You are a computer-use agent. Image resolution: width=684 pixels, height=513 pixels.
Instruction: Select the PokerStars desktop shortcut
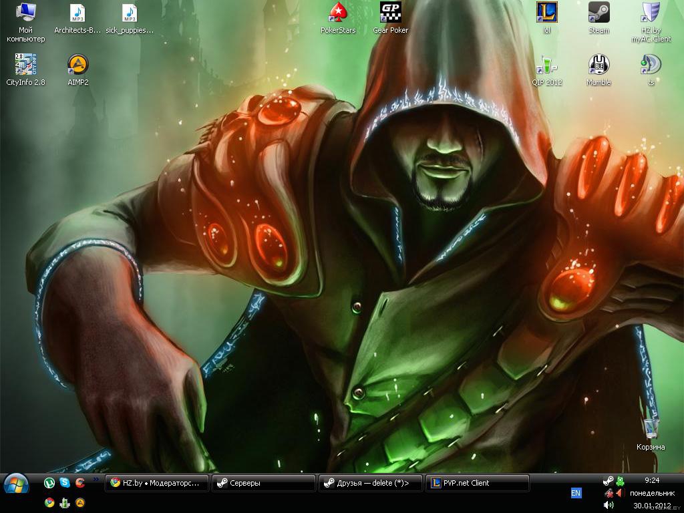coord(338,18)
